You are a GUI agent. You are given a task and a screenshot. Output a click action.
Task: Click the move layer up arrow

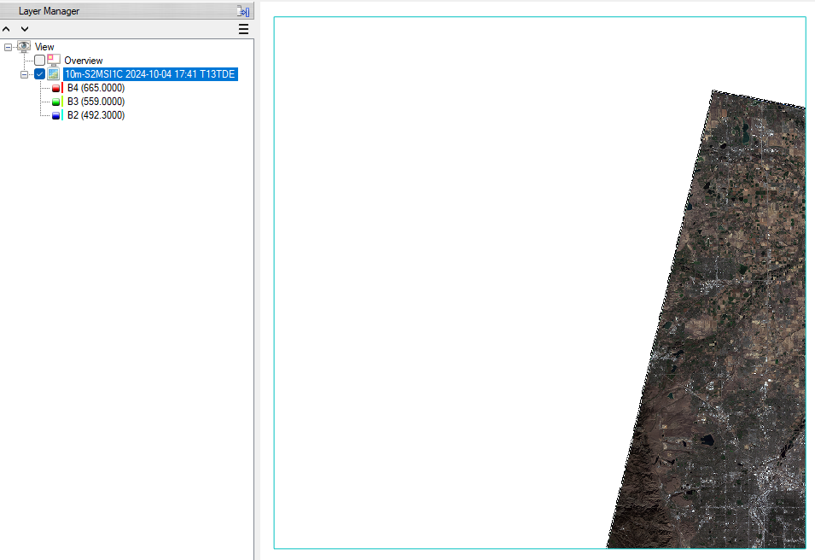tap(8, 29)
